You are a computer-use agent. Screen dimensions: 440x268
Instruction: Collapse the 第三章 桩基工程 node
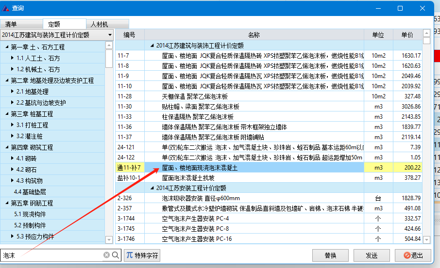[x=7, y=114]
